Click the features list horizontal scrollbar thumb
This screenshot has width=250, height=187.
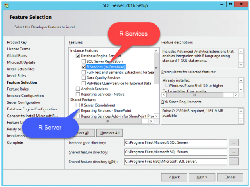click(108, 121)
